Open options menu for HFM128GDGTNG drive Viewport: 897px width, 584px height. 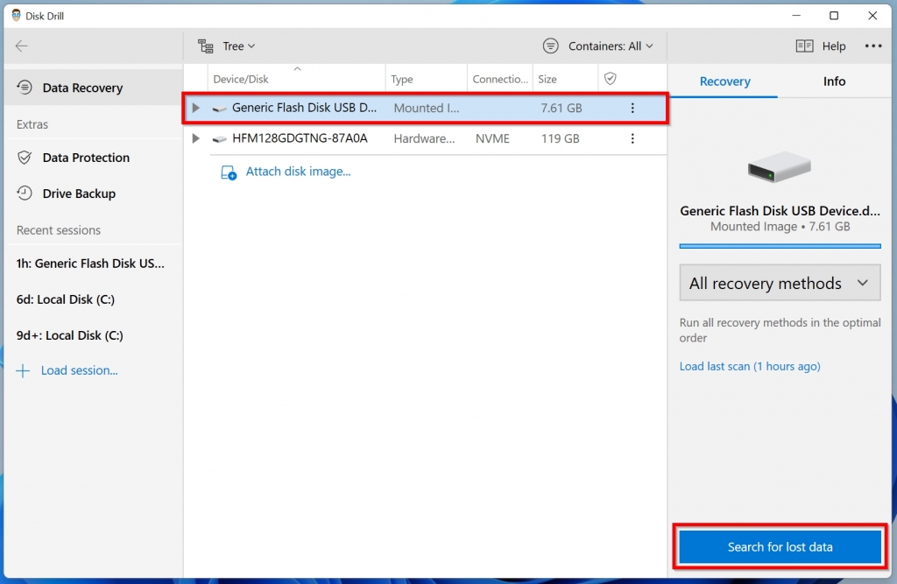tap(632, 138)
